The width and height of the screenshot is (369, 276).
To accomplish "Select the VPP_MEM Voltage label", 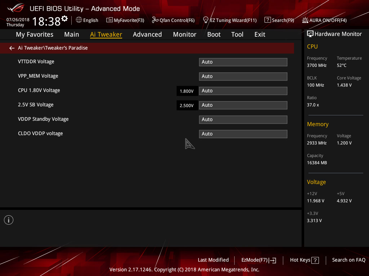I will (x=38, y=76).
